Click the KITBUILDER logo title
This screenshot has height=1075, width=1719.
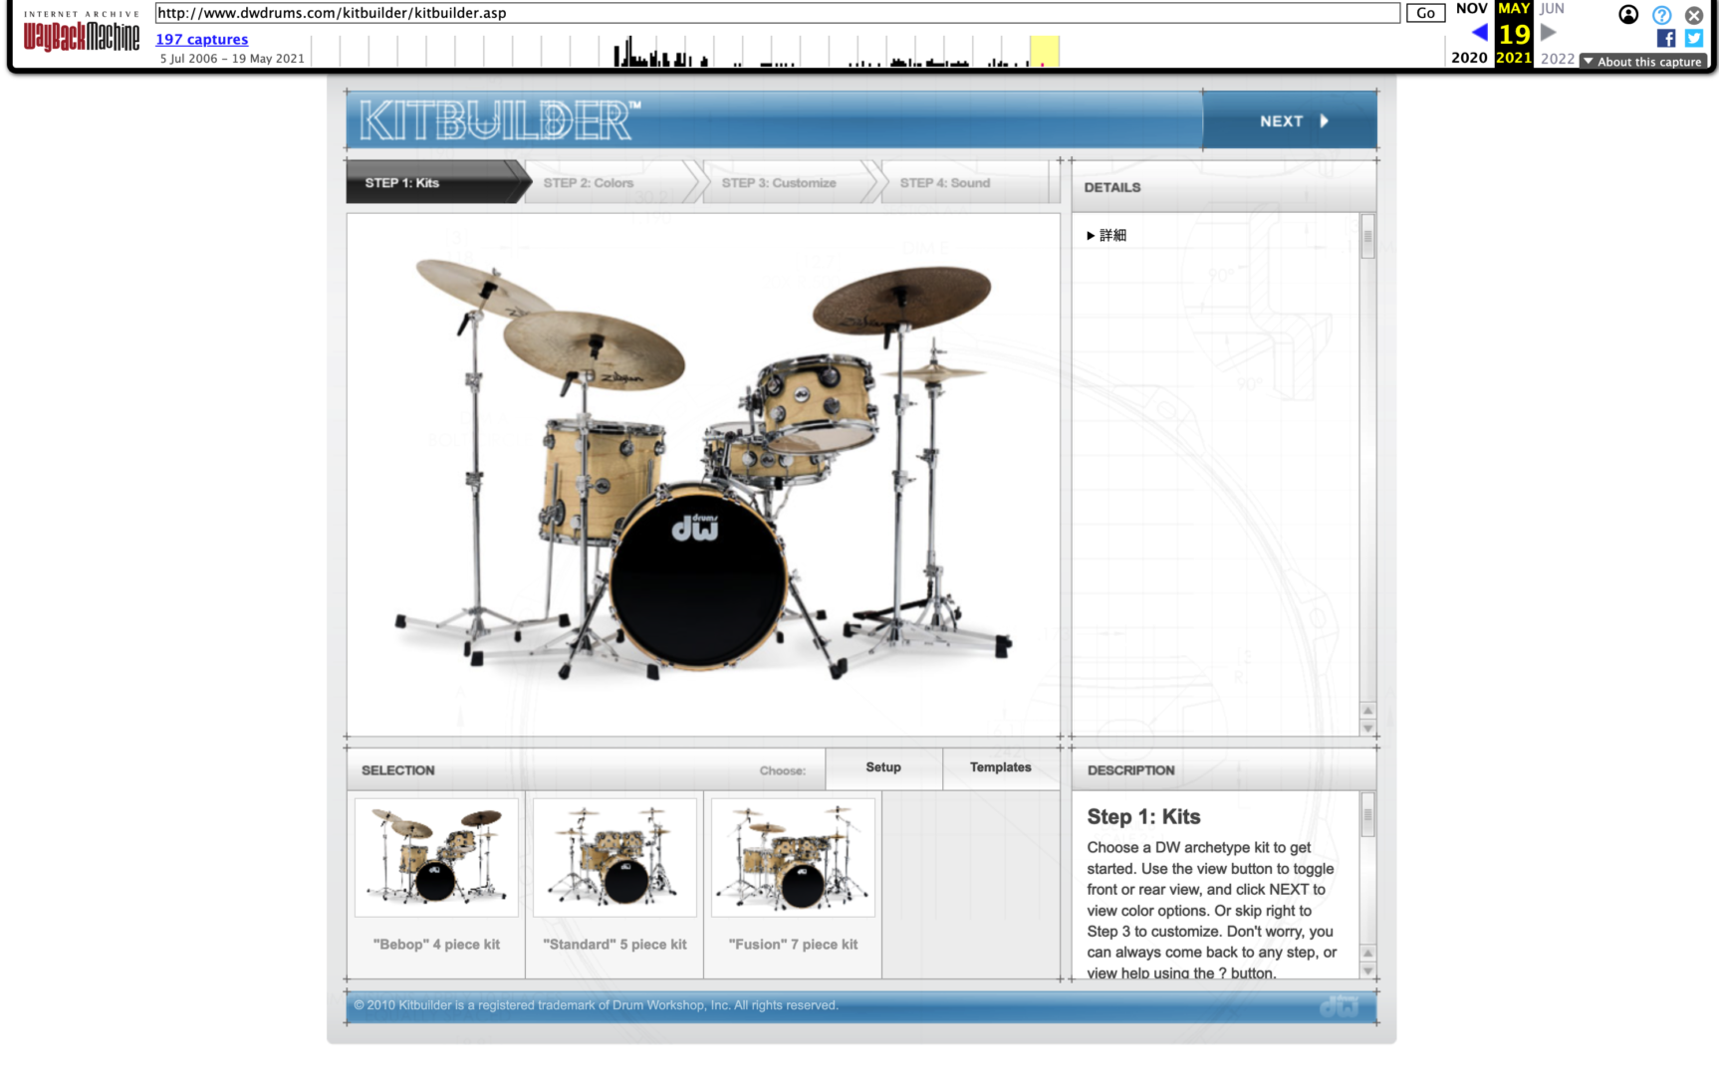(500, 120)
